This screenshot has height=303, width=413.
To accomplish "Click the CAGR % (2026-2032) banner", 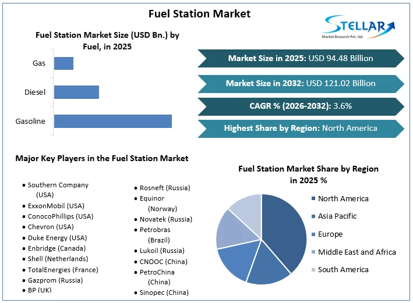I will (301, 106).
